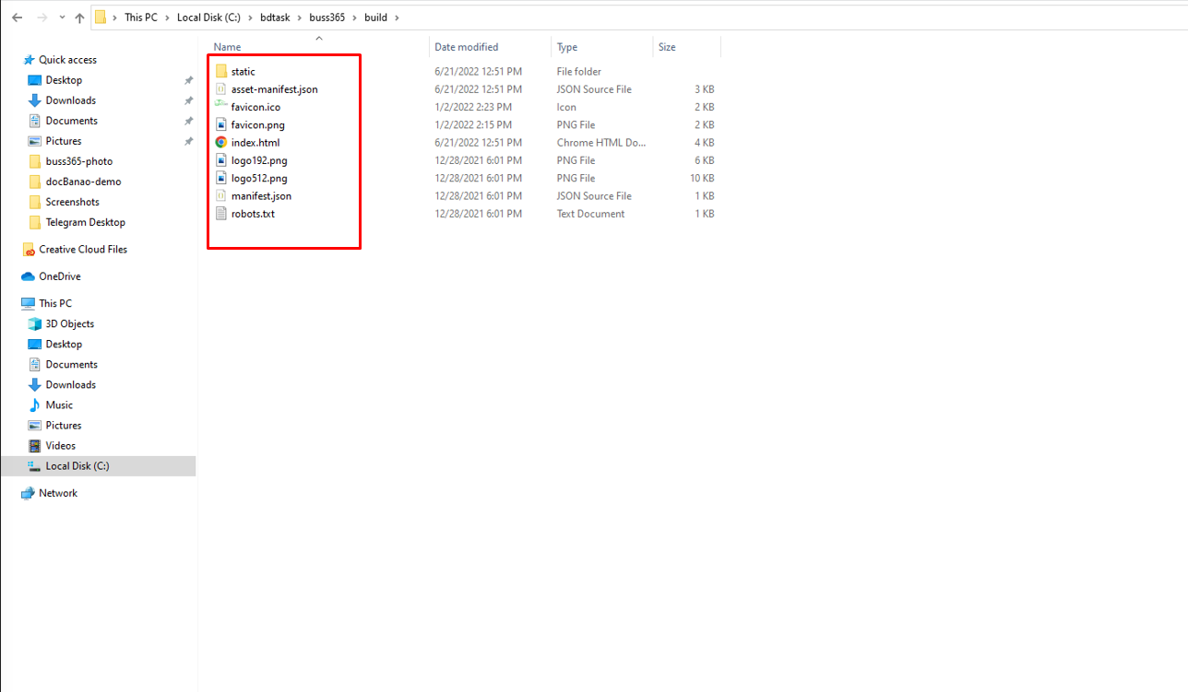Viewport: 1188px width, 692px height.
Task: Click the OneDrive cloud icon
Action: (28, 276)
